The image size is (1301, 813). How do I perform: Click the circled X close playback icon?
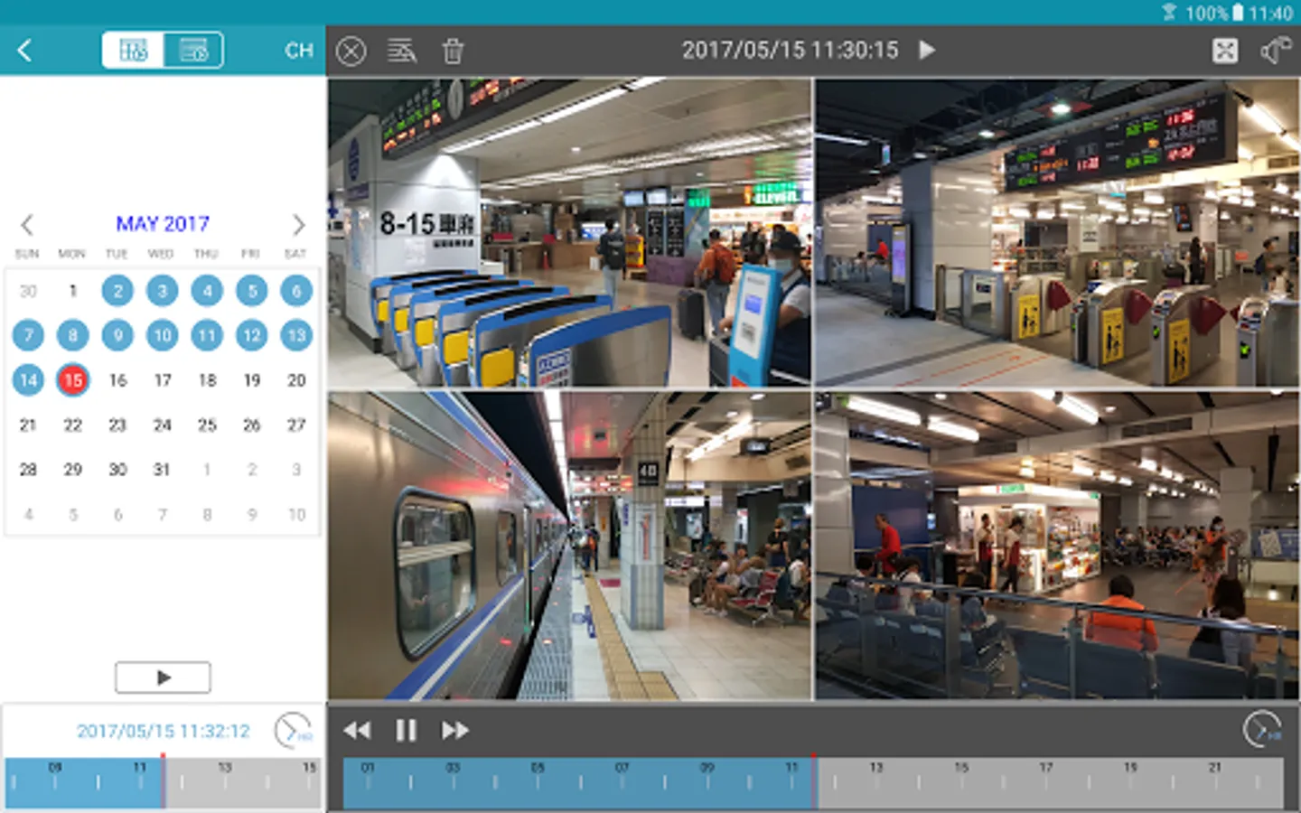(351, 51)
